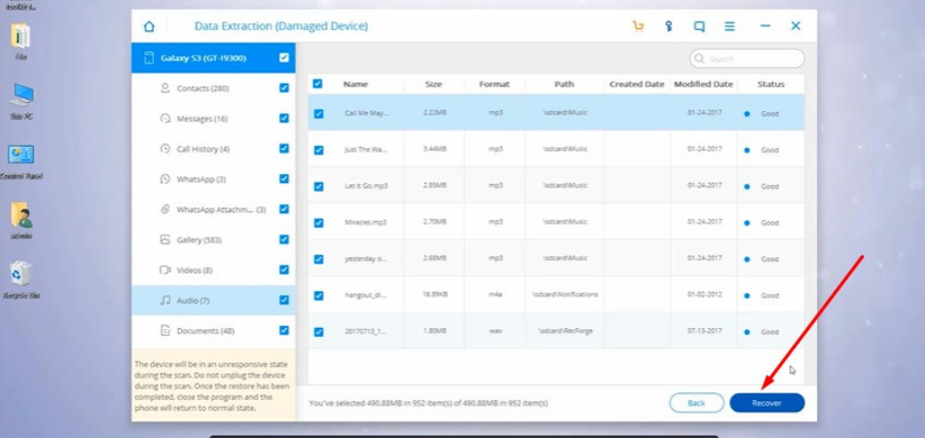Image resolution: width=925 pixels, height=438 pixels.
Task: Sort by the Status column header
Action: tap(771, 85)
